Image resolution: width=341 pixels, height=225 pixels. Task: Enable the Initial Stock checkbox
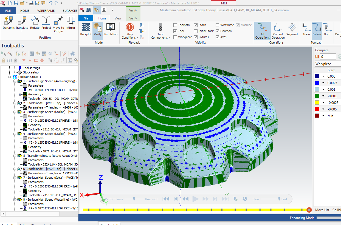(x=196, y=31)
